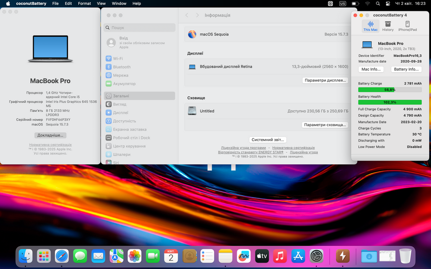Open Maps app in the Dock
The height and width of the screenshot is (269, 431).
tap(116, 256)
